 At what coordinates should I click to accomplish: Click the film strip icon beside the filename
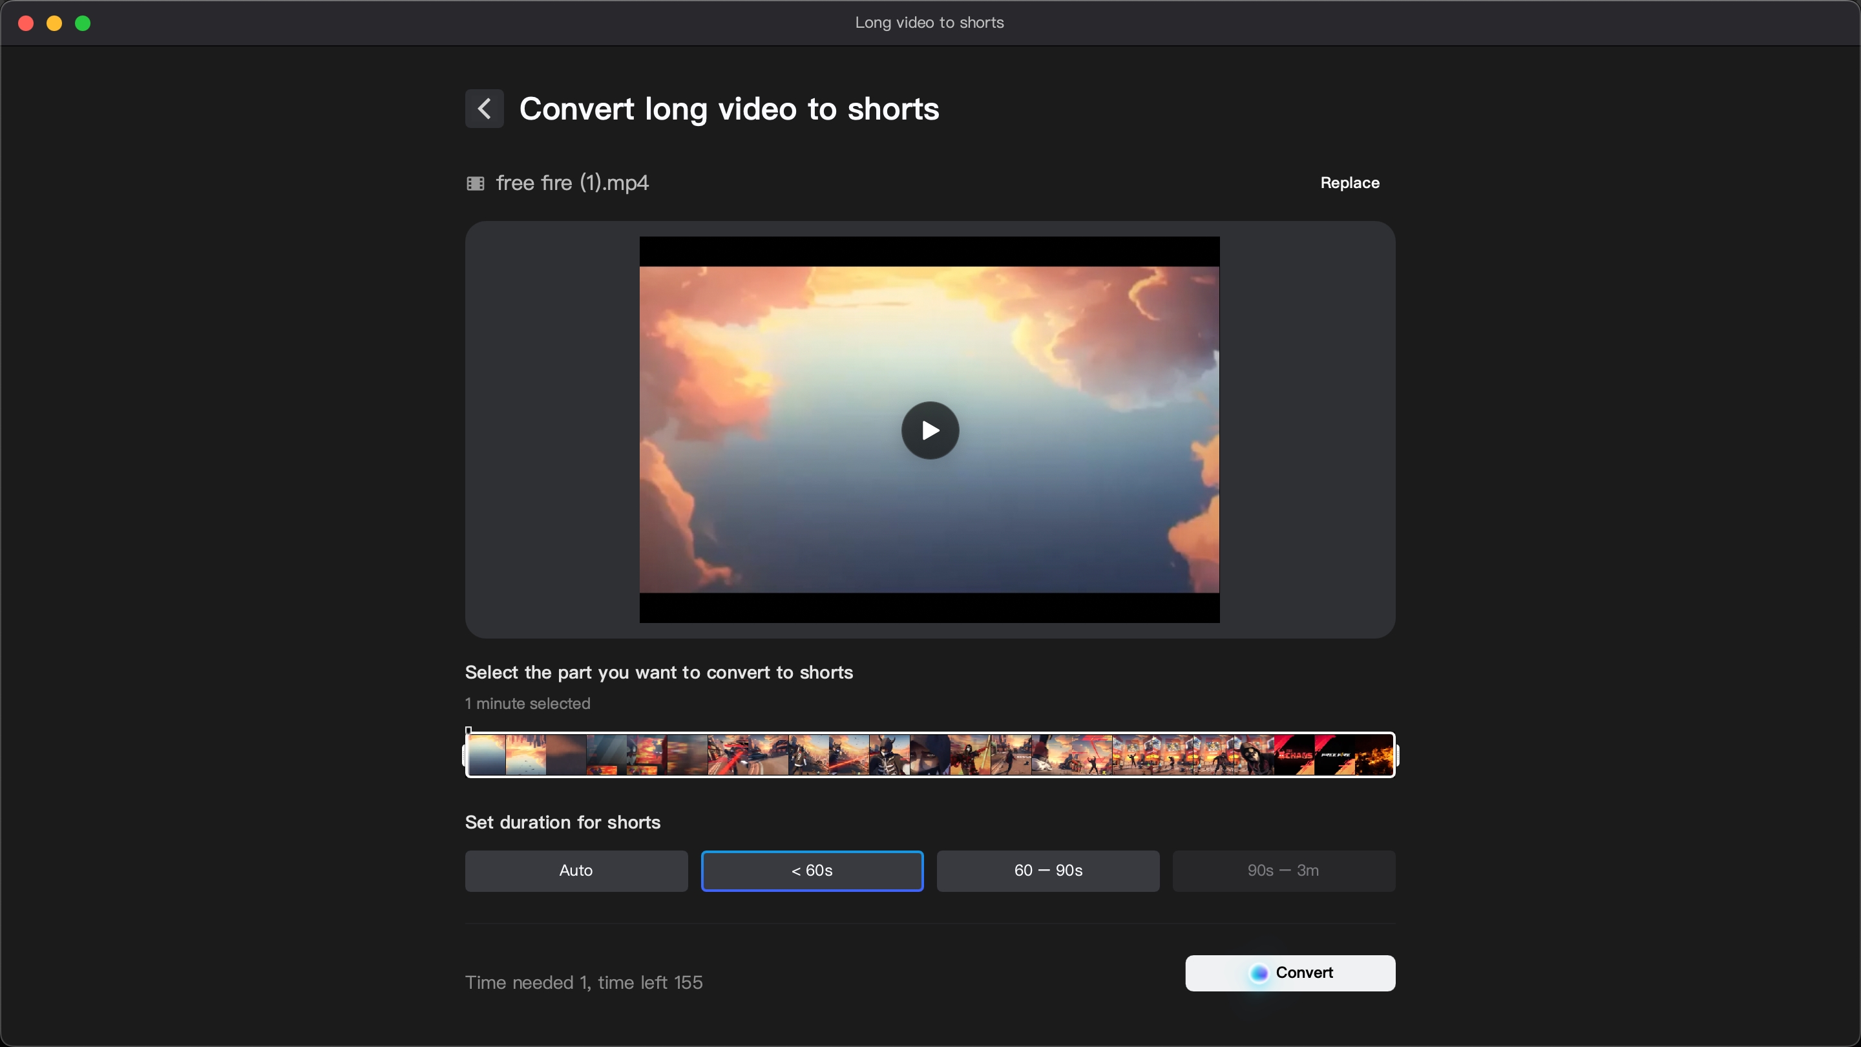click(x=476, y=183)
